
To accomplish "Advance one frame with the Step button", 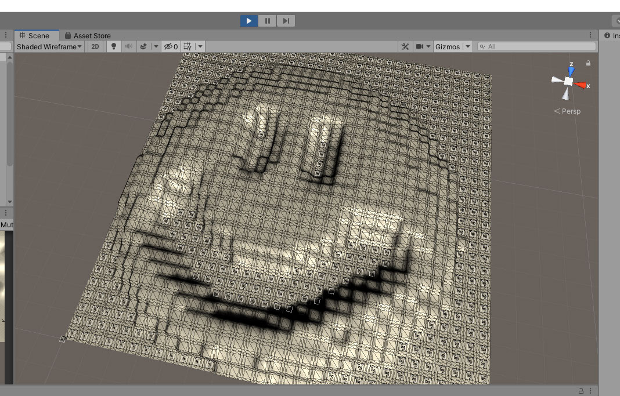I will (x=286, y=21).
